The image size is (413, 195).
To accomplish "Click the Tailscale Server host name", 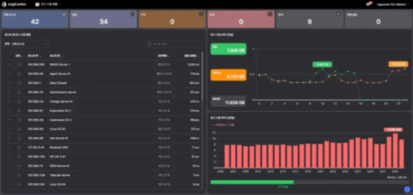I will [60, 175].
